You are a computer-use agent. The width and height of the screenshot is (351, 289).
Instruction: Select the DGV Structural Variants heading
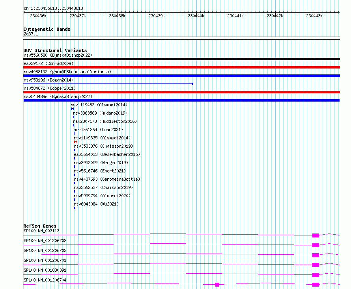tap(55, 50)
